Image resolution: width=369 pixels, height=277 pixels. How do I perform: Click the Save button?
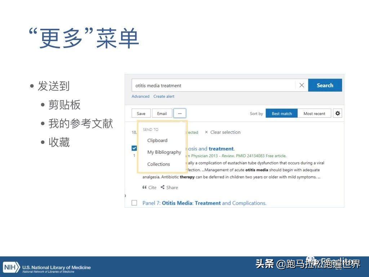pos(141,113)
